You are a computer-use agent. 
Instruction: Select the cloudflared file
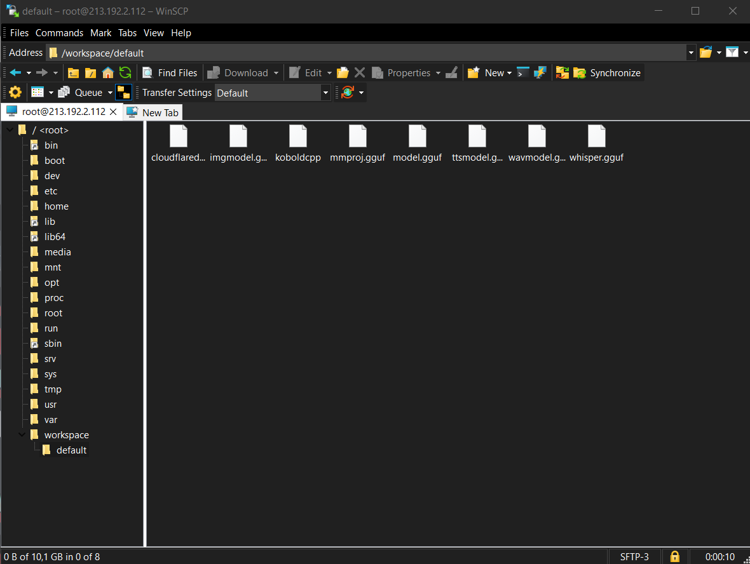click(x=179, y=144)
